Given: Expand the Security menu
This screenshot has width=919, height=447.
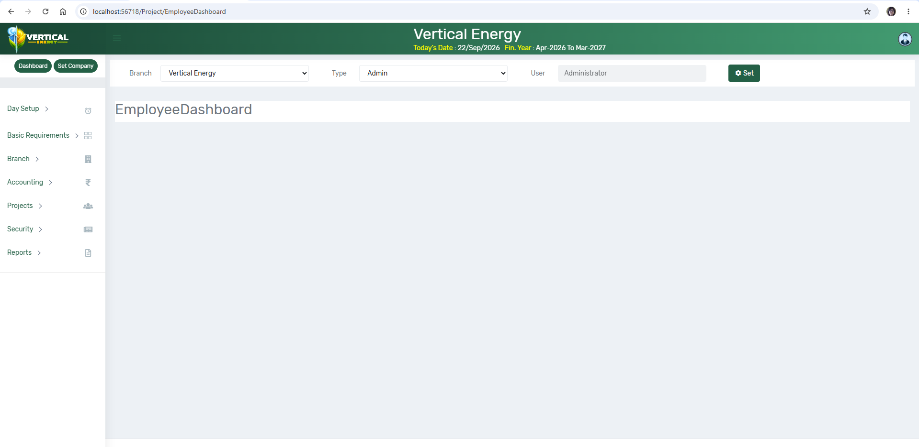Looking at the screenshot, I should [25, 229].
